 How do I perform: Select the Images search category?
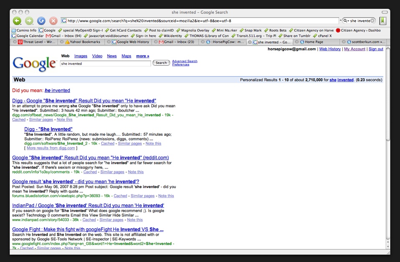coord(81,56)
